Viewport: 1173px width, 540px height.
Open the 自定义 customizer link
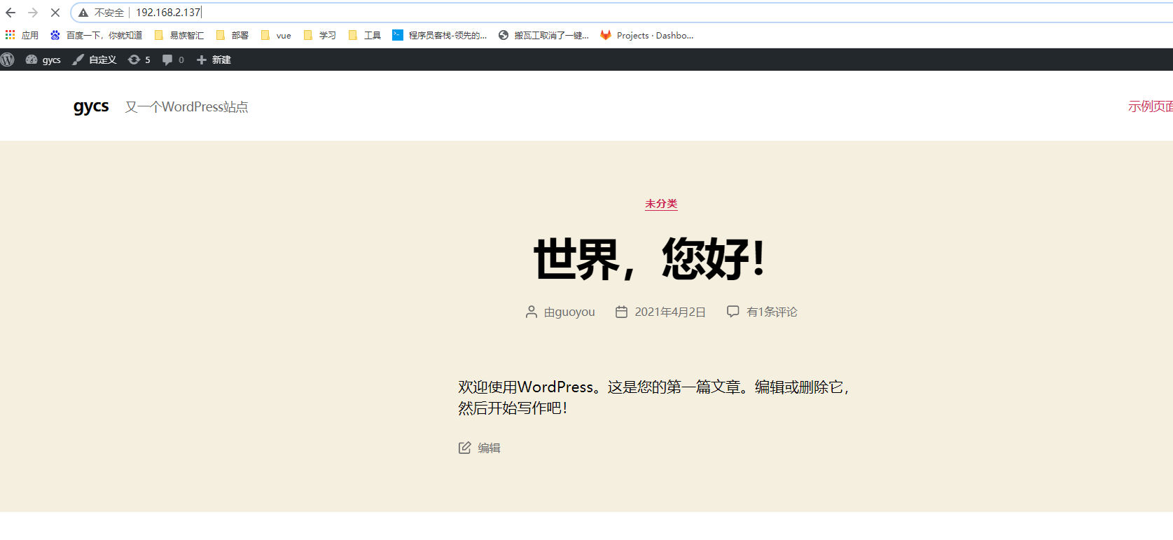click(95, 60)
